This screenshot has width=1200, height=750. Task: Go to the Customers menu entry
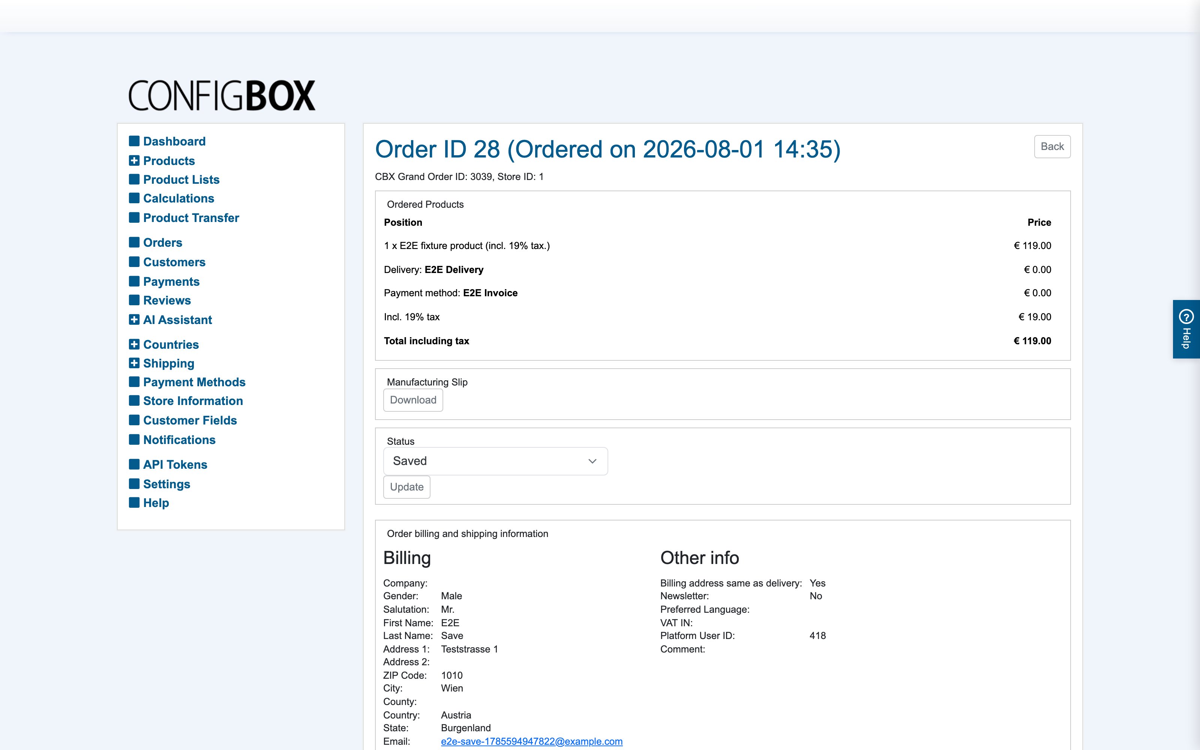pos(174,262)
